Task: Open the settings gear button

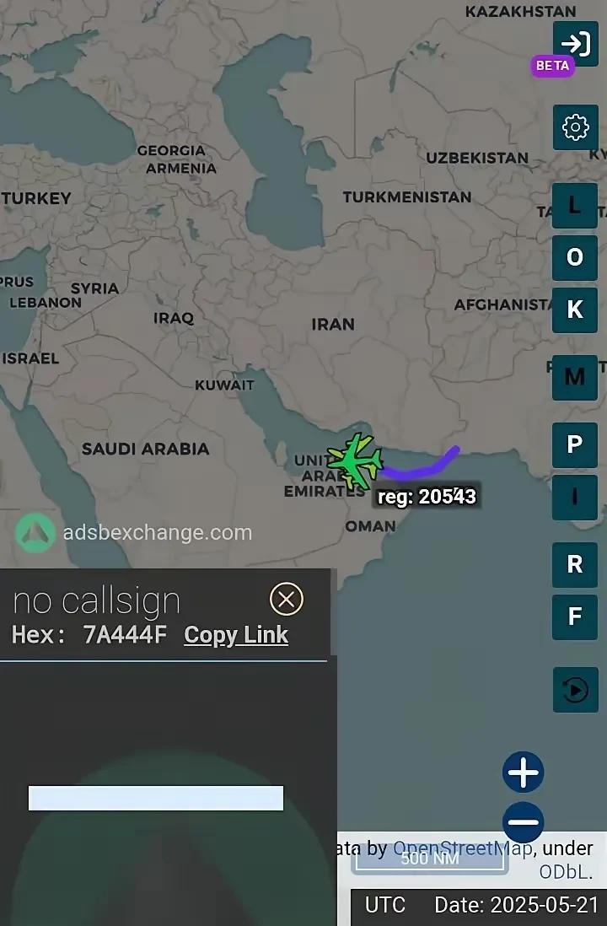Action: point(576,127)
